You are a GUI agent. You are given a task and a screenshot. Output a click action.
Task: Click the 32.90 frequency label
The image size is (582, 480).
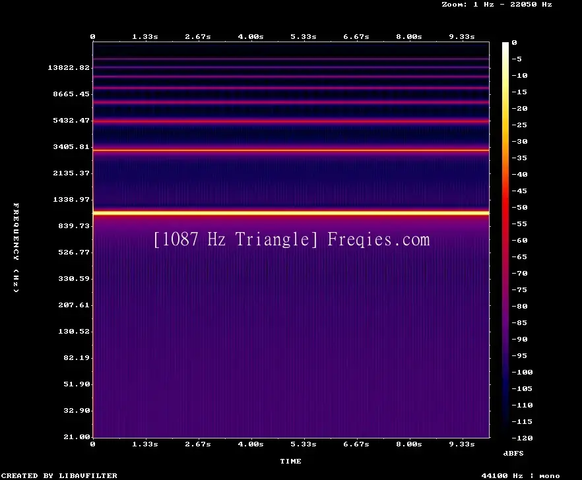[77, 410]
